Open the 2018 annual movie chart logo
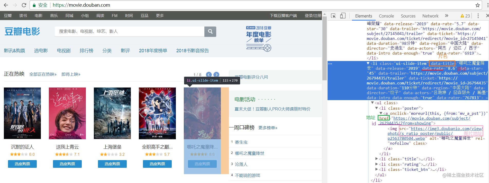 [x=259, y=39]
